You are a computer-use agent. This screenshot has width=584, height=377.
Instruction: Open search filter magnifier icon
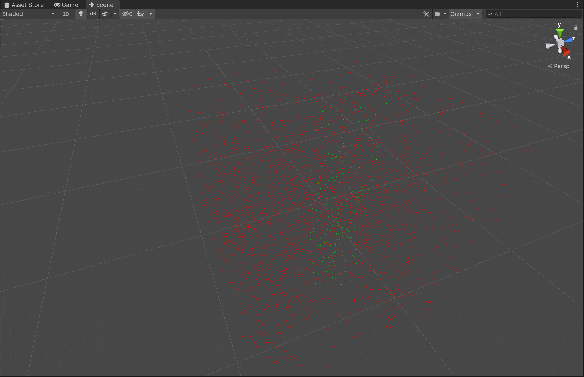click(x=490, y=14)
